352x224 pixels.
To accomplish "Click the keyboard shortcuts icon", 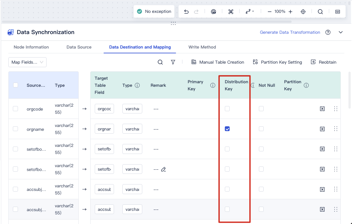I will pos(338,12).
